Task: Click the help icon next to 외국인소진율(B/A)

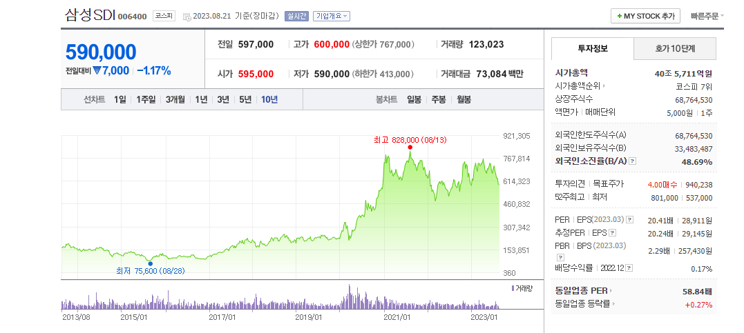Action: [x=632, y=161]
